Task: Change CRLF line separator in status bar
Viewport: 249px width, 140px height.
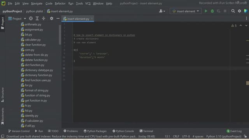Action: pyautogui.click(x=176, y=136)
